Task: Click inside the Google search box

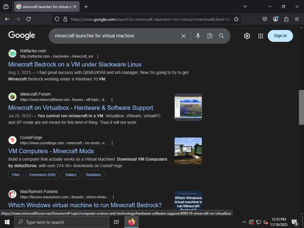Action: pyautogui.click(x=116, y=36)
